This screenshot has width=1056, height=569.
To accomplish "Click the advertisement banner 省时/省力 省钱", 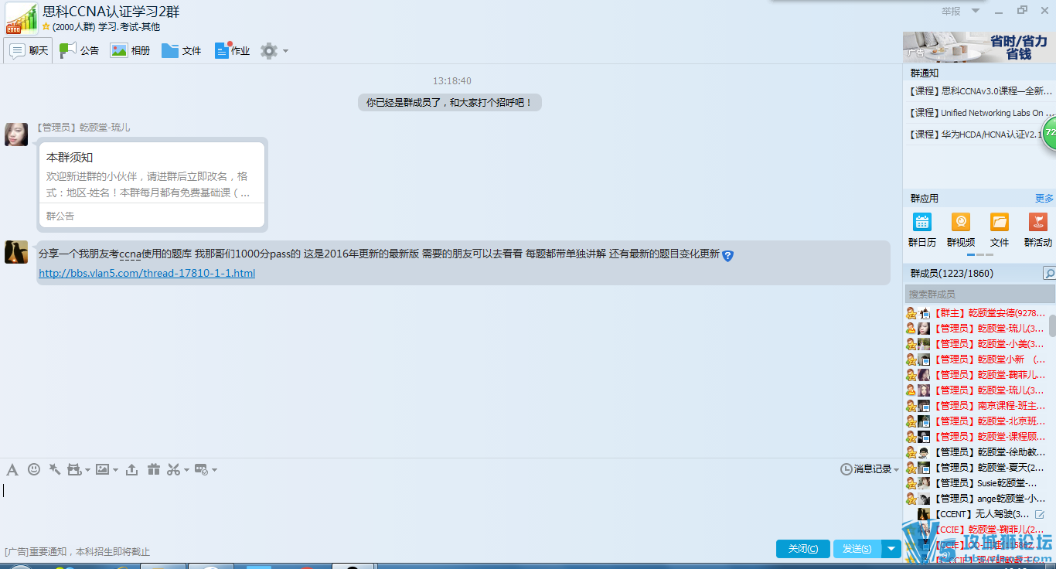I will click(x=979, y=47).
